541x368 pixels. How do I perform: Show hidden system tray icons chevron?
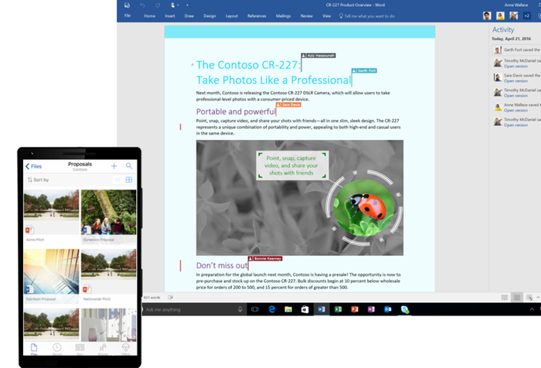[532, 309]
